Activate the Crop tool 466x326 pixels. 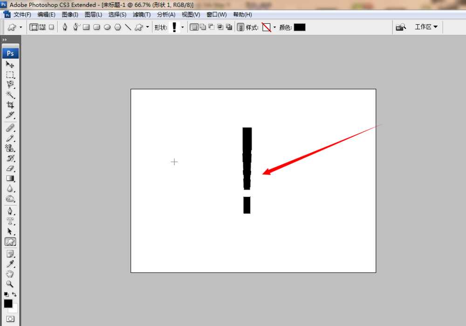(10, 105)
